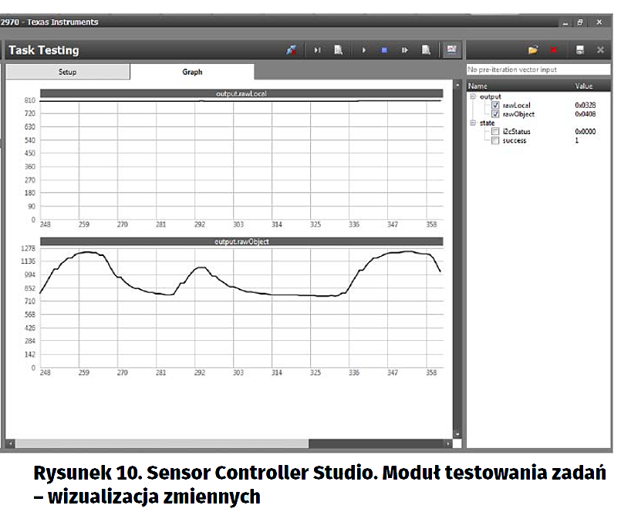Save data using the floppy disk icon
Viewport: 621px width, 512px height.
pyautogui.click(x=579, y=50)
